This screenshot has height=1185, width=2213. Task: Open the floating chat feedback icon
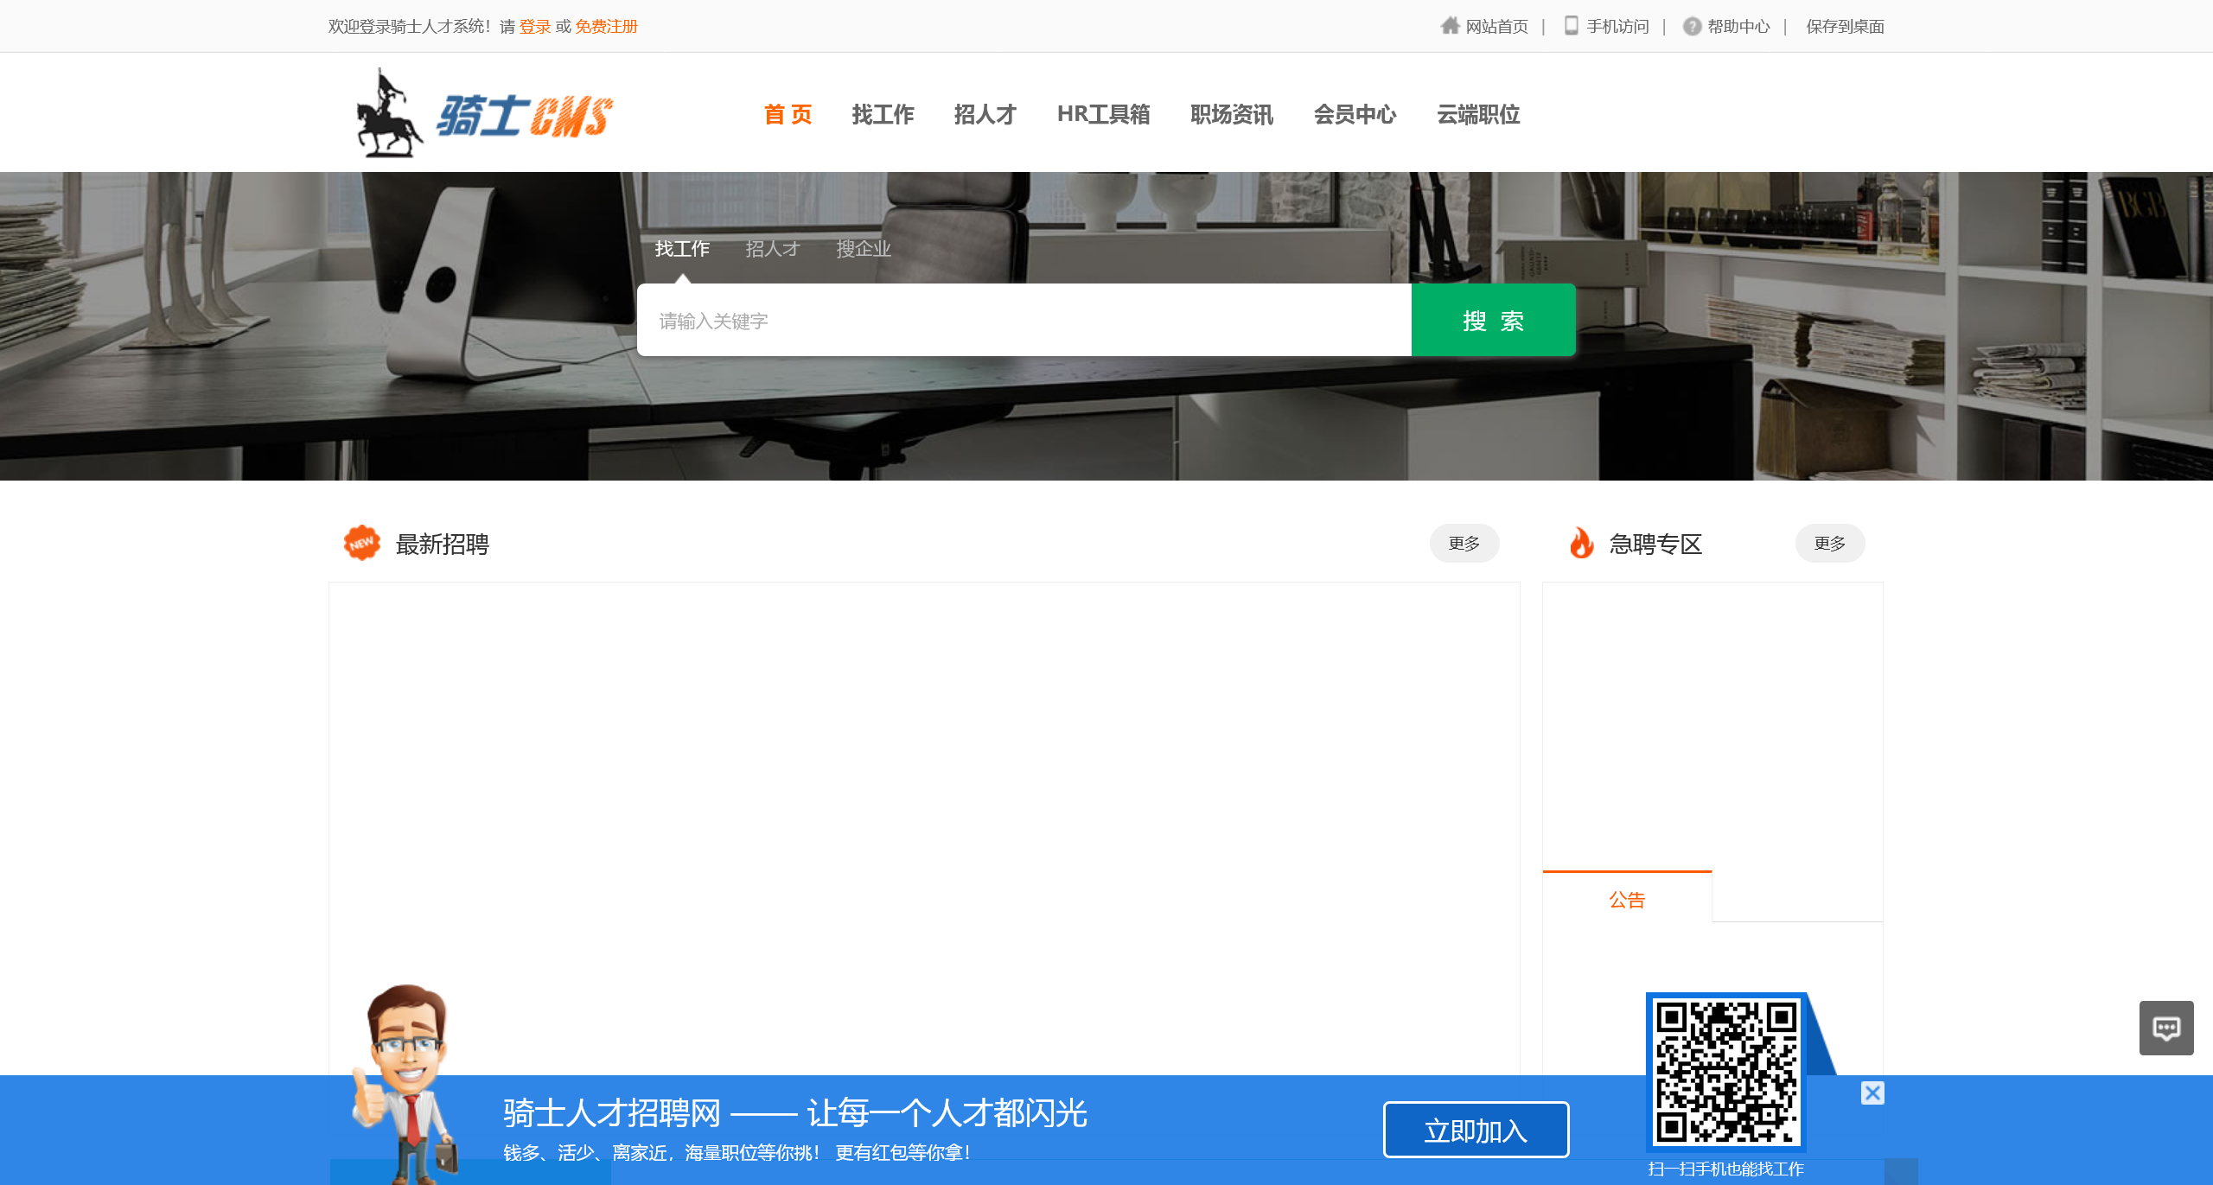tap(2165, 1028)
